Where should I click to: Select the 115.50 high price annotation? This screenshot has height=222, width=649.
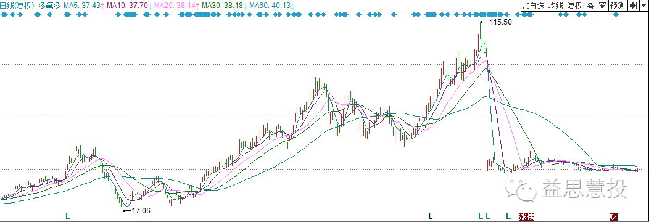click(501, 22)
